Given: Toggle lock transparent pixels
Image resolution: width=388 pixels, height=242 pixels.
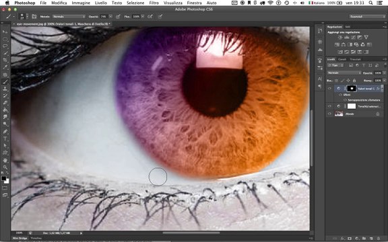Looking at the screenshot, I should coord(336,81).
